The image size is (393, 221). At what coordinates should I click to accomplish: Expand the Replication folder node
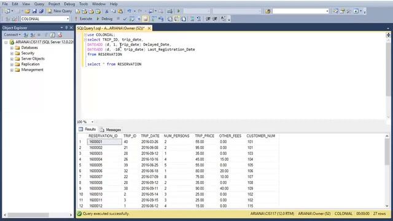pos(12,64)
